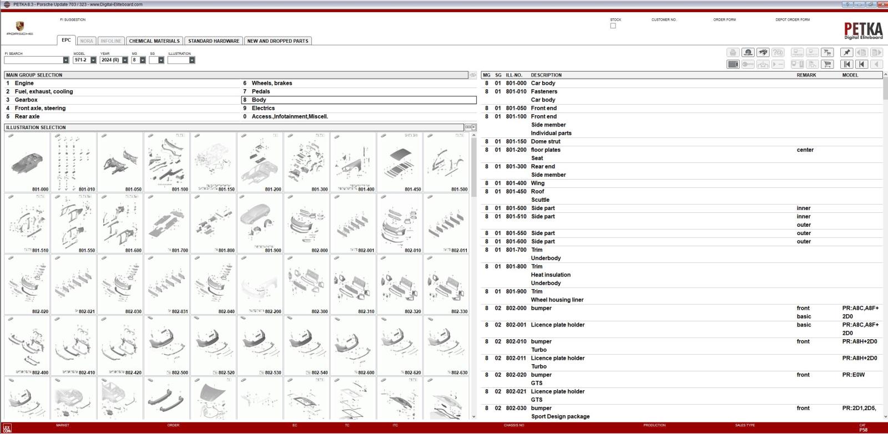Click the list view icon
888x434 pixels.
click(733, 64)
